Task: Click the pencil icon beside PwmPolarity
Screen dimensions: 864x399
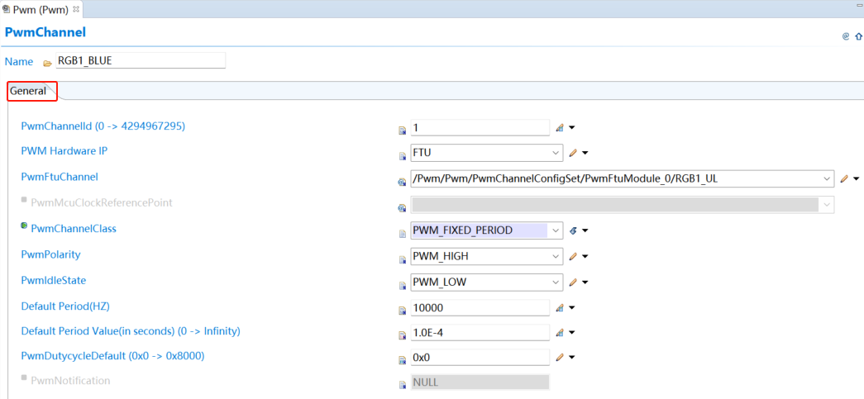Action: click(x=572, y=256)
